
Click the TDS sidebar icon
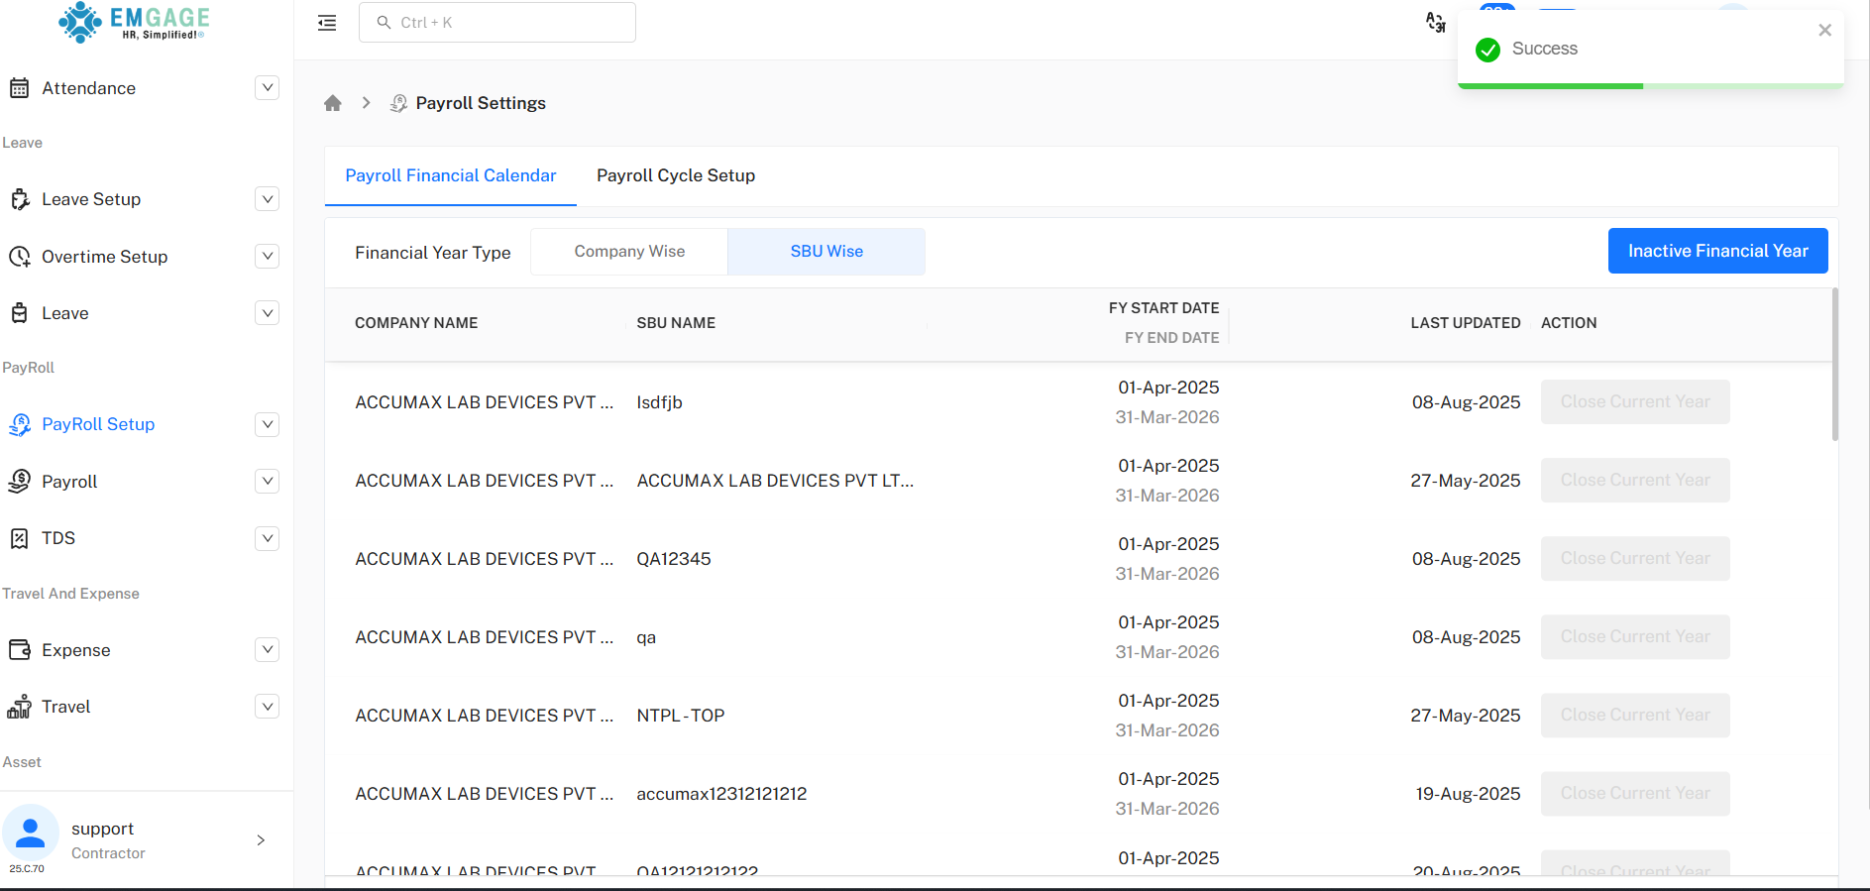tap(19, 538)
